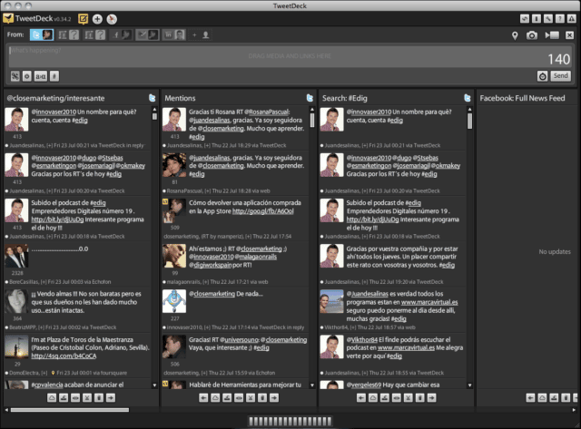The height and width of the screenshot is (429, 581).
Task: Click the refresh icon at top right
Action: coord(525,18)
